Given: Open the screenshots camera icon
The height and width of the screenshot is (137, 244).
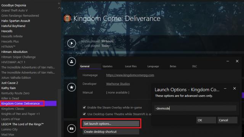Looking at the screenshot, I should coord(72,129).
